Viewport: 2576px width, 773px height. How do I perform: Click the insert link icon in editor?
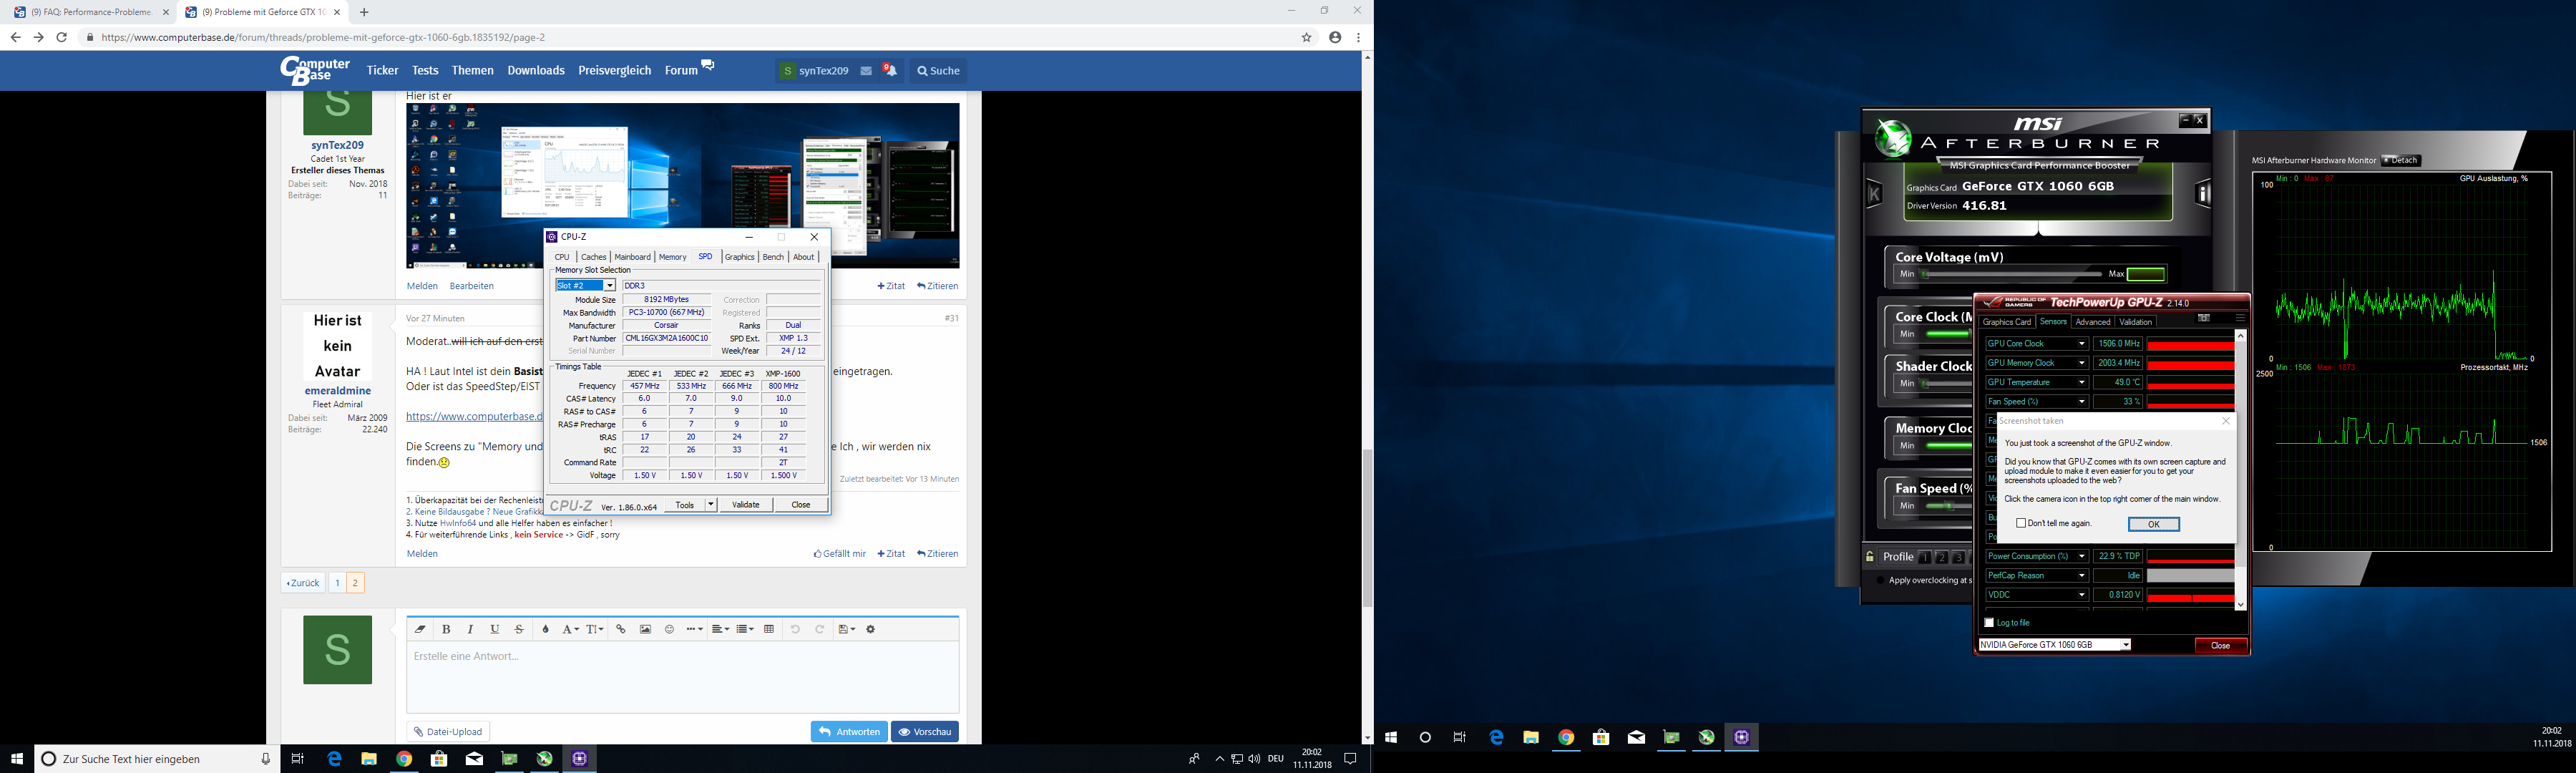click(x=621, y=629)
